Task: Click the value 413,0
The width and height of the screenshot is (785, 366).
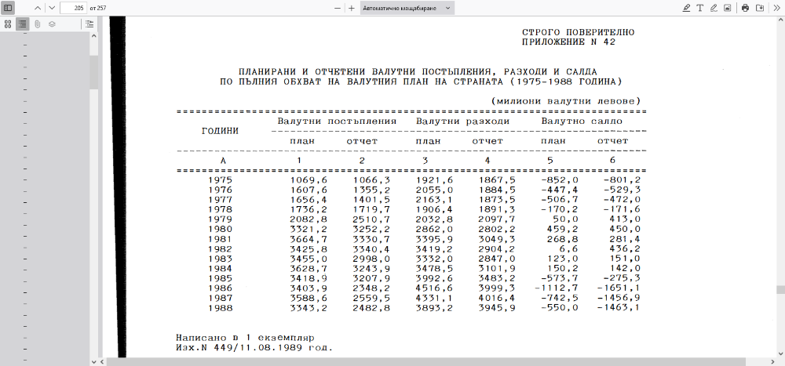Action: (625, 219)
